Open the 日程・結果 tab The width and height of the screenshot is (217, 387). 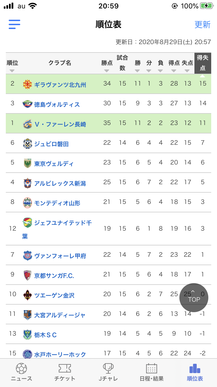point(152,372)
